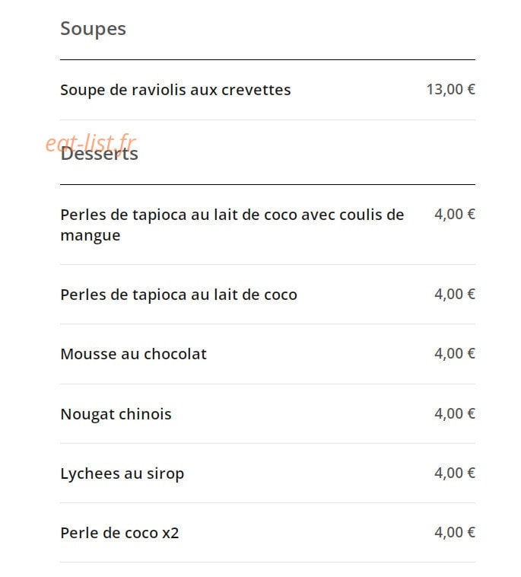Click the 13,00 € price
Image resolution: width=521 pixels, height=577 pixels.
click(x=451, y=89)
